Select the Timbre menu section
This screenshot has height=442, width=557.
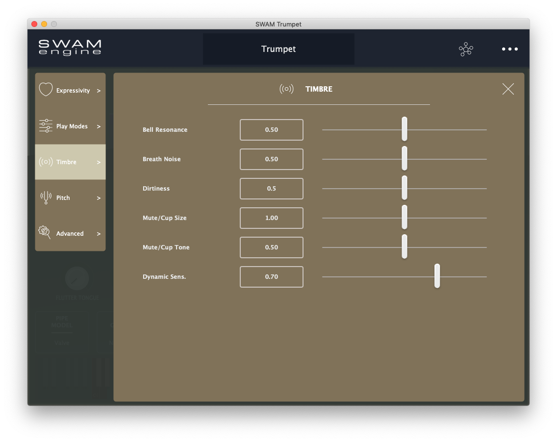click(70, 162)
